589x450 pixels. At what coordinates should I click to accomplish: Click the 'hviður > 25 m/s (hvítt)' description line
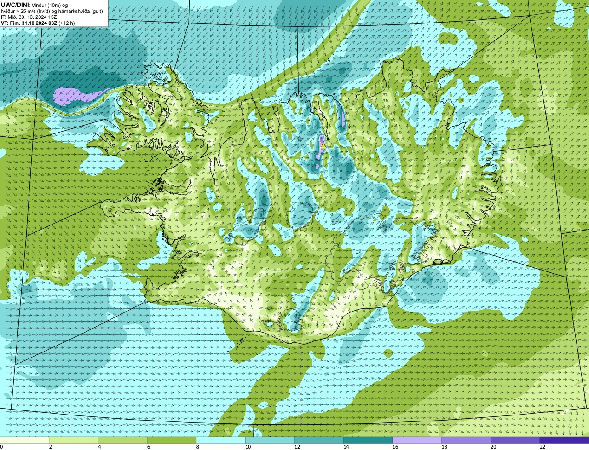point(52,11)
